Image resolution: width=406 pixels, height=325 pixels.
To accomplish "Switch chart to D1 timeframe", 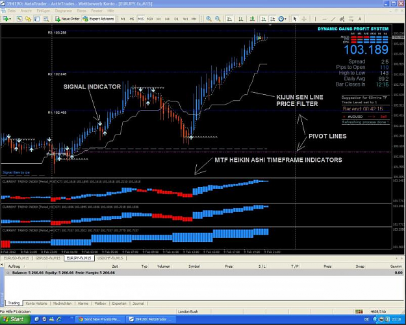I will tap(176, 19).
